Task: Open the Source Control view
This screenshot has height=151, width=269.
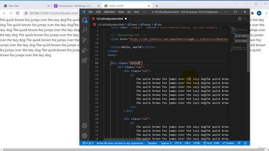Action: tap(84, 40)
